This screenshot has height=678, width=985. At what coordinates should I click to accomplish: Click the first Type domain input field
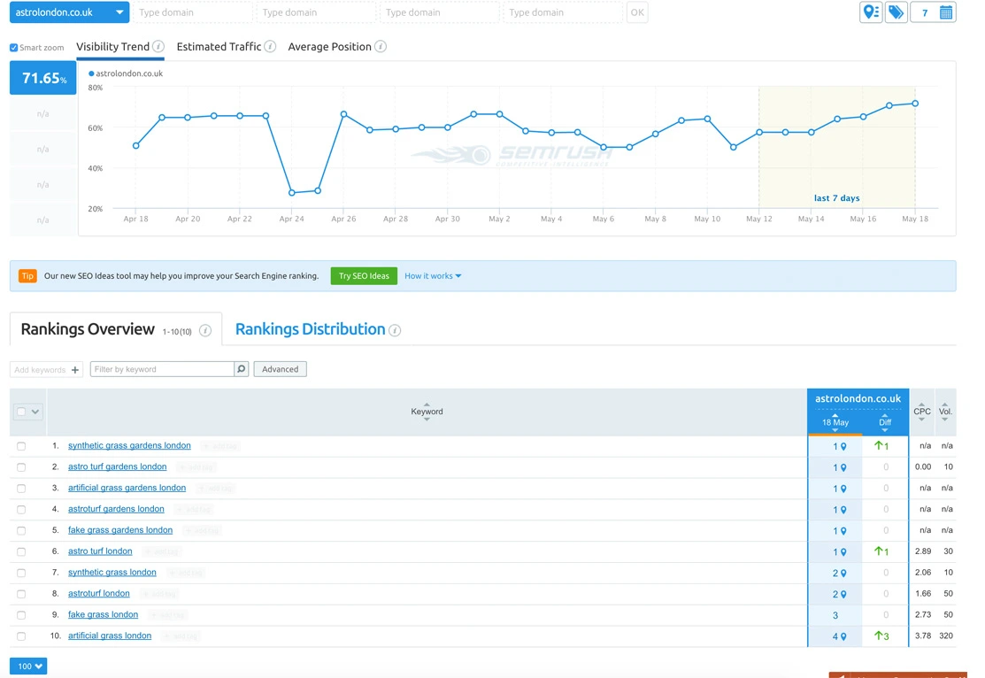click(192, 12)
